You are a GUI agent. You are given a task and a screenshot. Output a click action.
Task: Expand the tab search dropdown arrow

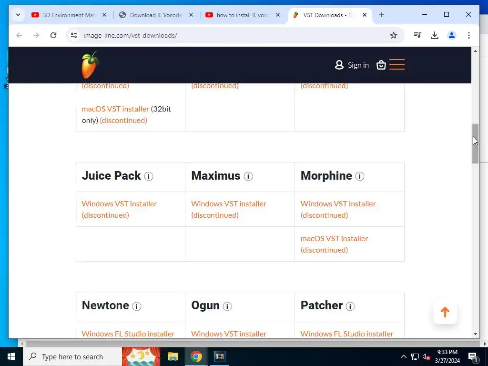coord(18,15)
